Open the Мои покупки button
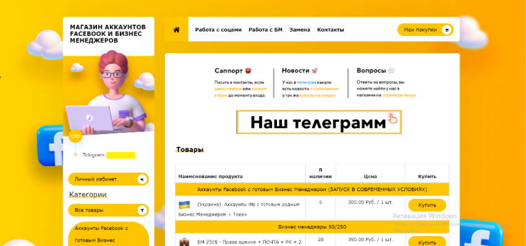 425,30
